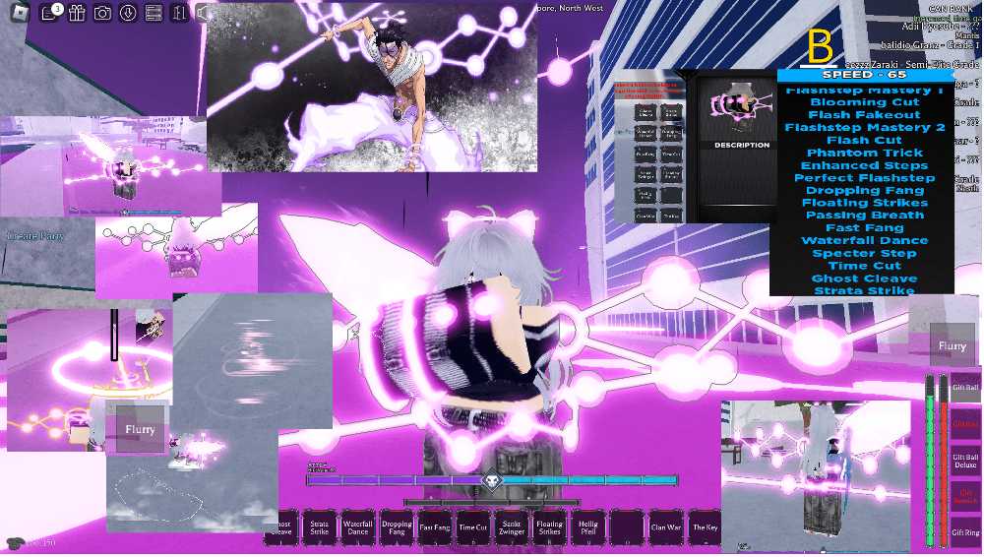Select The Key hotbar slot

(705, 527)
